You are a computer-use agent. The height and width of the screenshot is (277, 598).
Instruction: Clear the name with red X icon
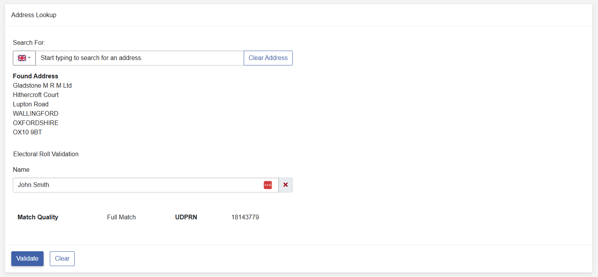pyautogui.click(x=286, y=185)
